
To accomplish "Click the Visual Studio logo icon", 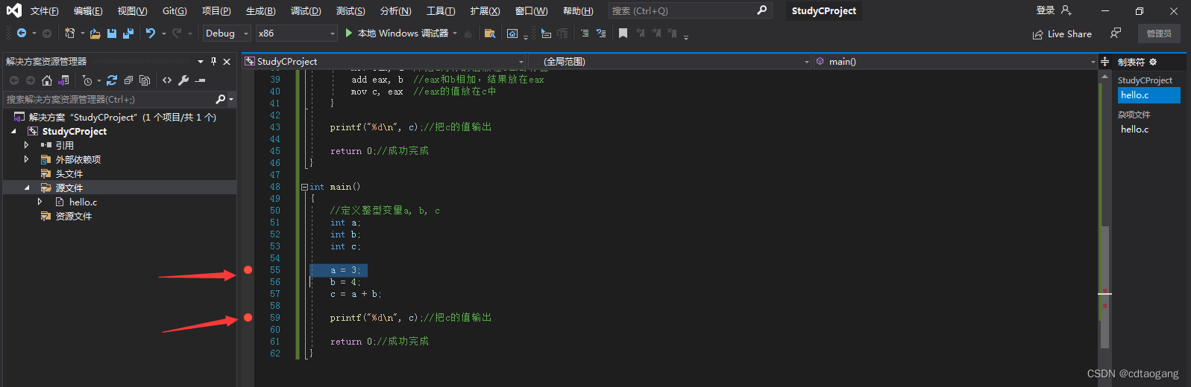I will pos(13,10).
